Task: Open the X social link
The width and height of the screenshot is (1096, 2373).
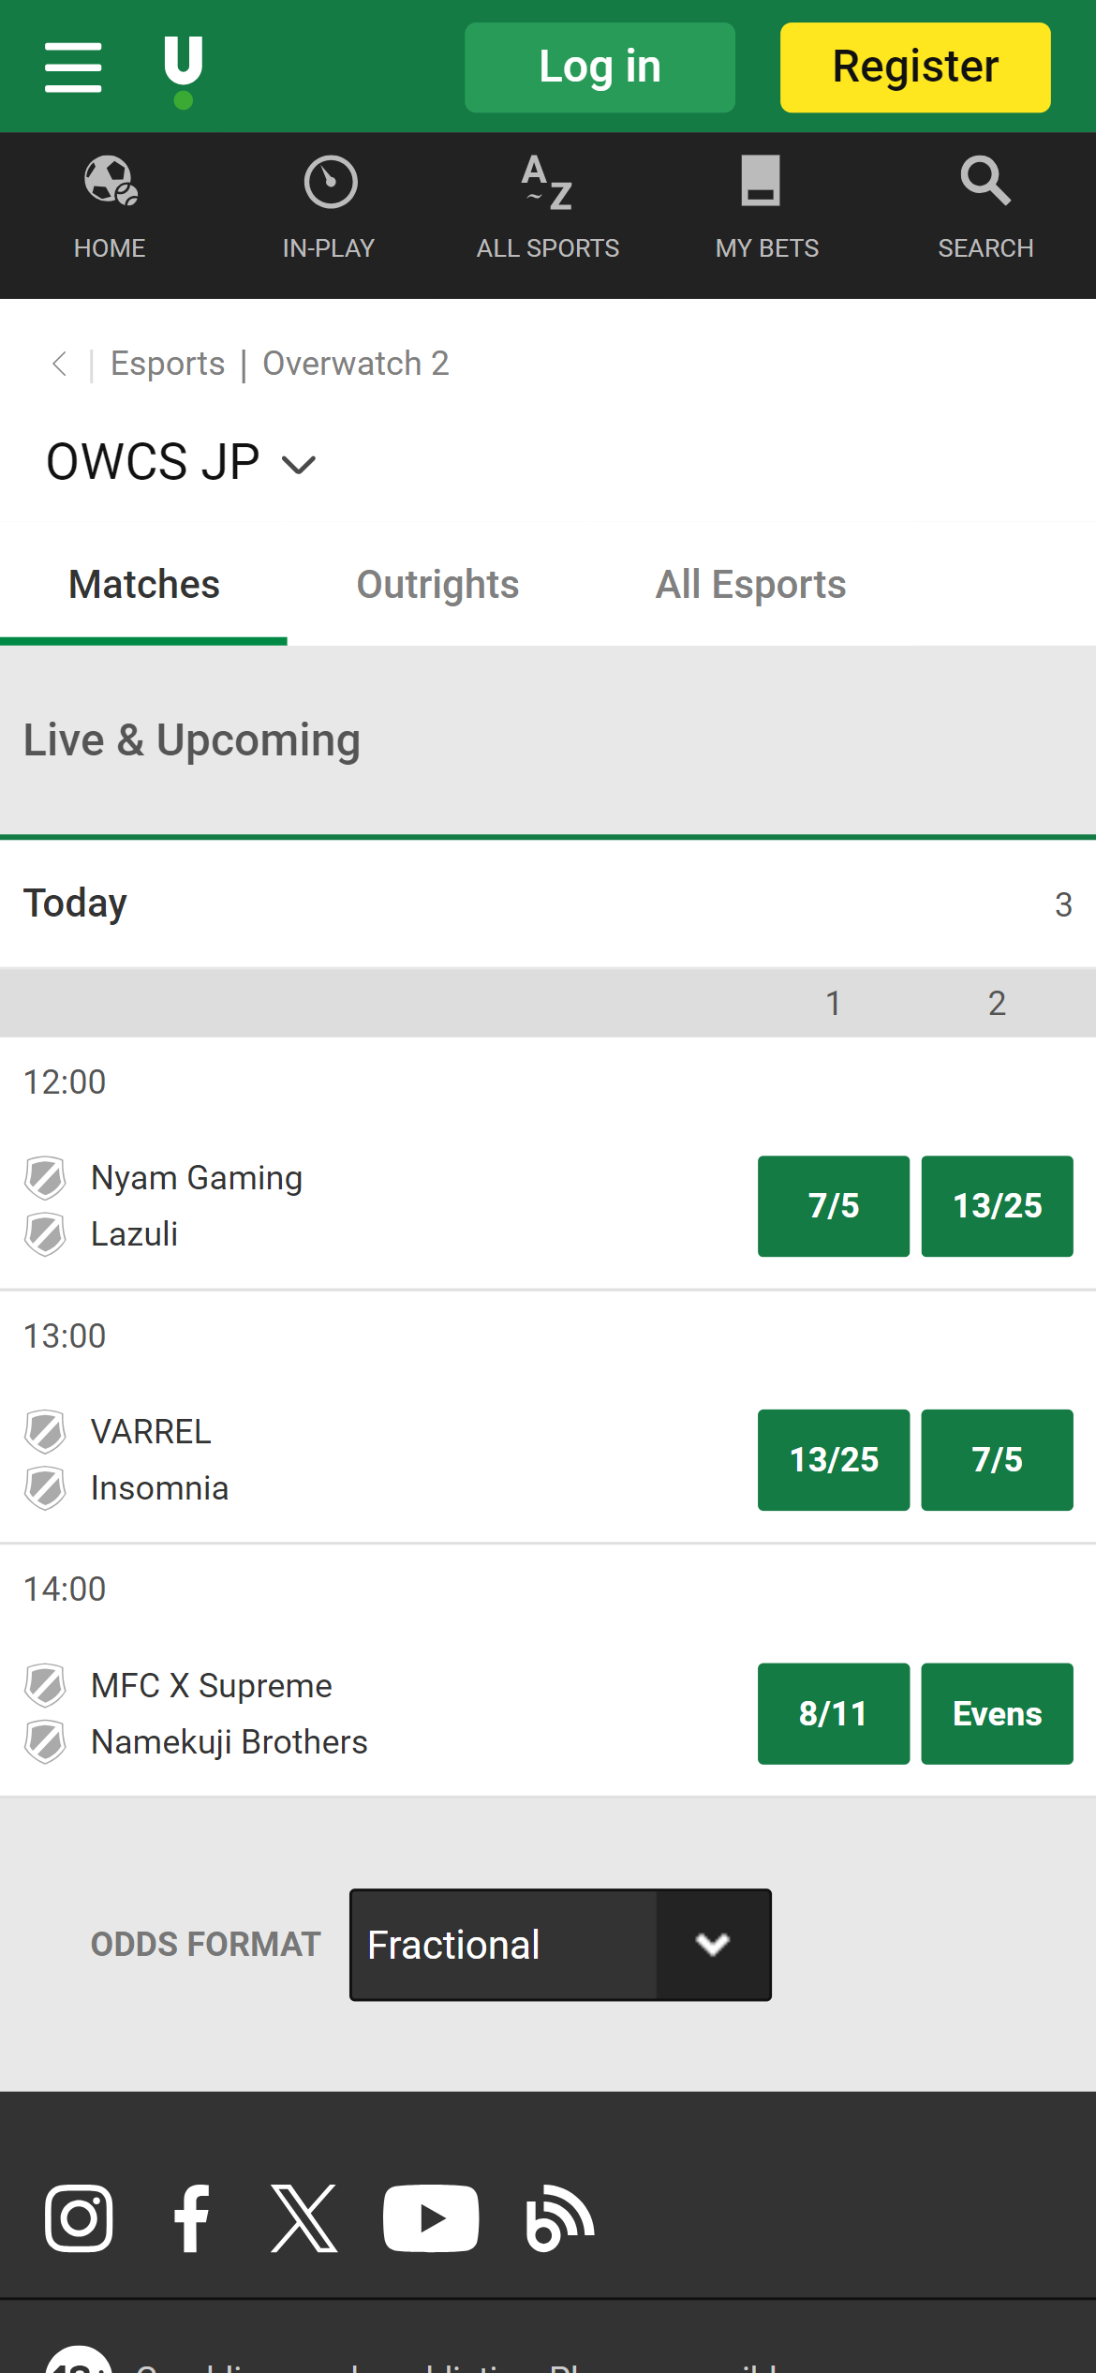Action: (x=304, y=2218)
